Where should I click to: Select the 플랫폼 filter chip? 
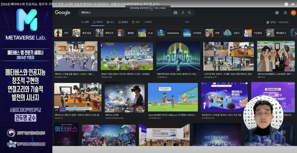127,33
